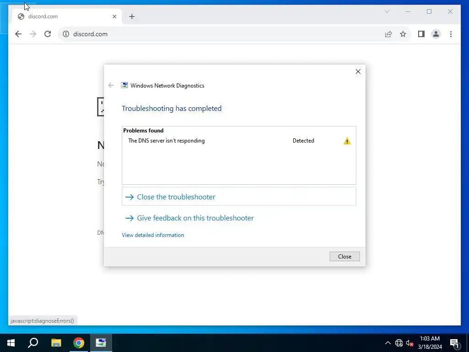Open network status tray icon
This screenshot has width=469, height=352.
pyautogui.click(x=399, y=343)
